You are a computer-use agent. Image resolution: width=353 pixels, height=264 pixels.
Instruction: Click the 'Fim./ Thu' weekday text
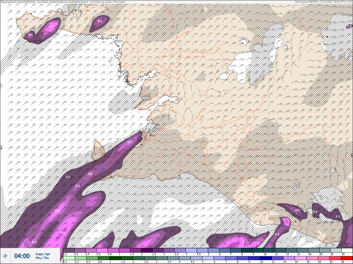(x=42, y=258)
